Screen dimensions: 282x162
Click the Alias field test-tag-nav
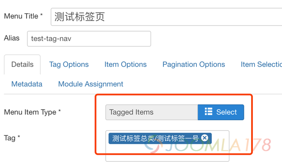(x=89, y=39)
